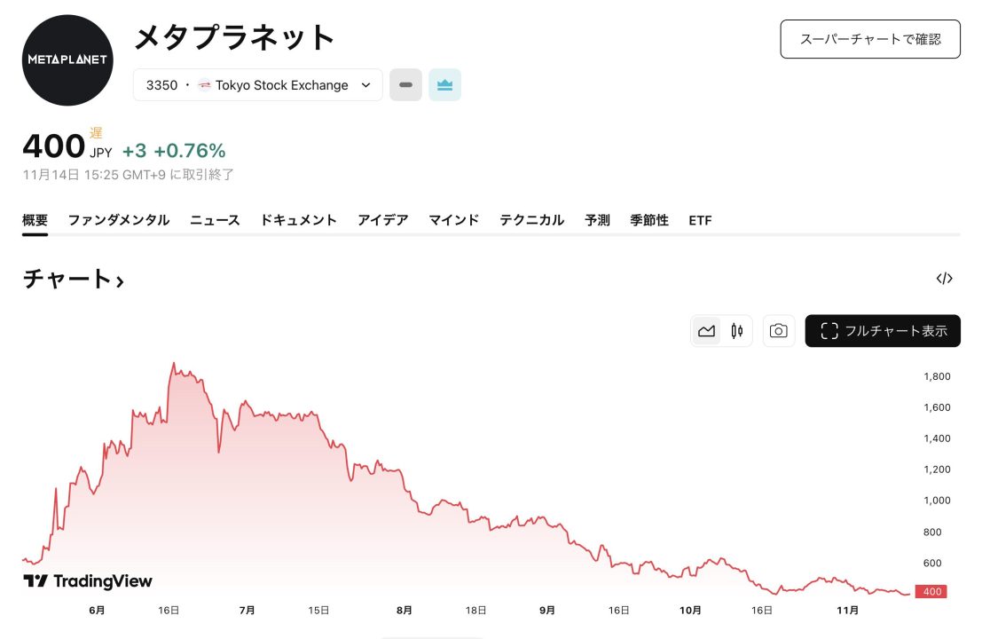Screen dimensions: 982x639
Task: Select the 概要 tab
Action: (x=35, y=220)
